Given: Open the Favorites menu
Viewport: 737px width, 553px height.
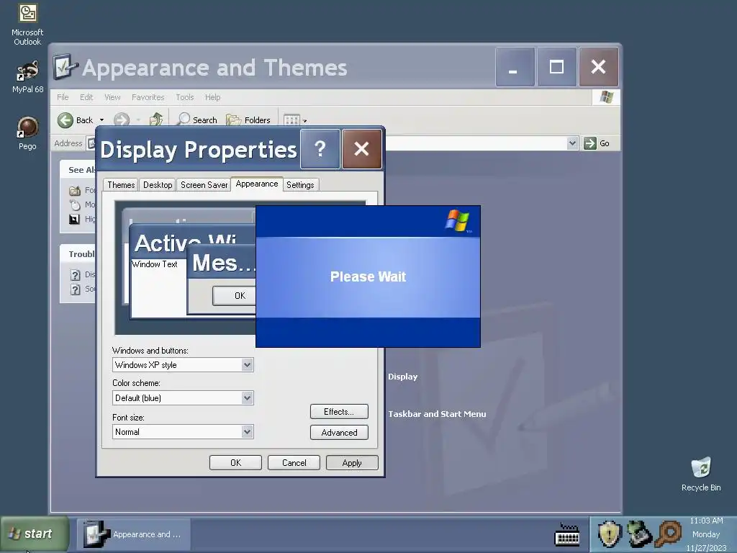Looking at the screenshot, I should tap(148, 97).
